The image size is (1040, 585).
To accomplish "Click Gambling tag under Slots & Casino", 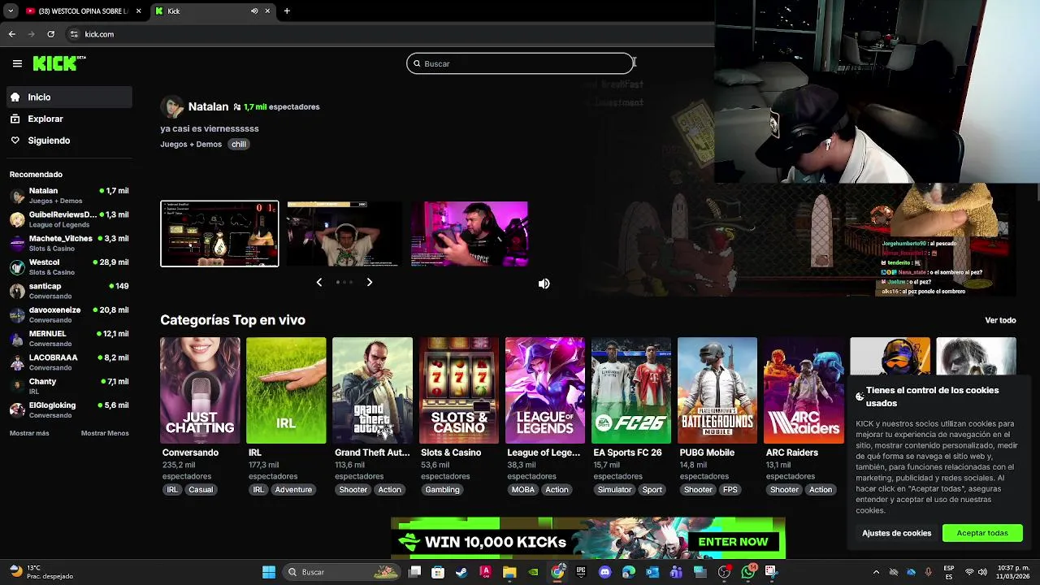I will 443,490.
